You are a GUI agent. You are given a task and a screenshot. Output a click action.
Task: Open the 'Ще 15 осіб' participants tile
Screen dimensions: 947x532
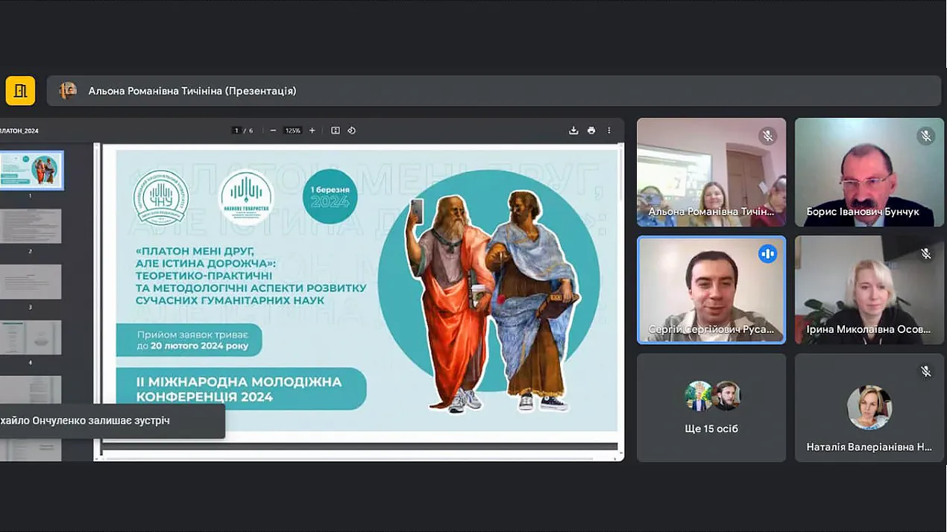click(711, 407)
